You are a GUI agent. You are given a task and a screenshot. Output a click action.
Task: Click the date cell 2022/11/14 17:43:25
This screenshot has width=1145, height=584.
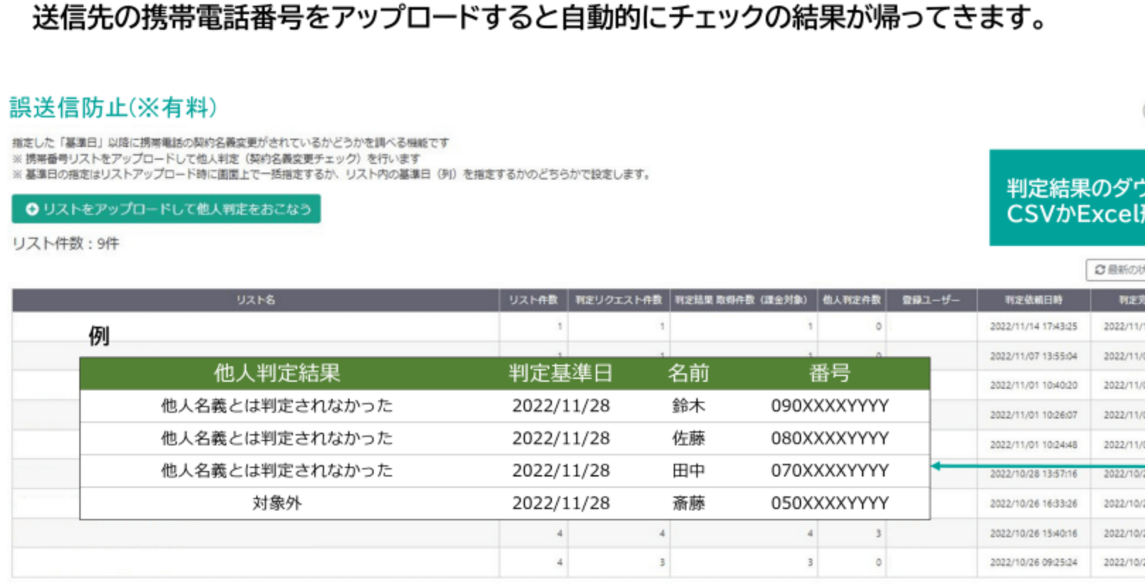pyautogui.click(x=1033, y=327)
